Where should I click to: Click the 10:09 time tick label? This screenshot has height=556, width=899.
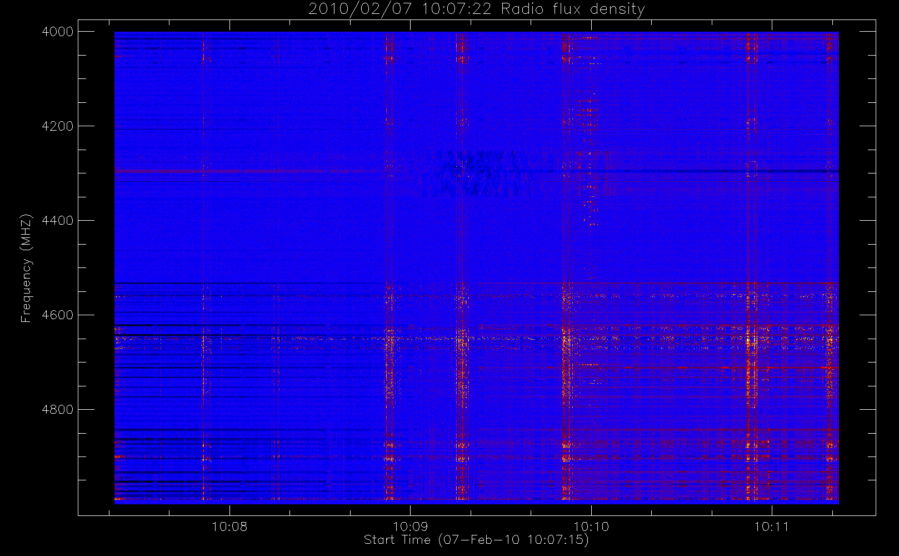click(410, 527)
